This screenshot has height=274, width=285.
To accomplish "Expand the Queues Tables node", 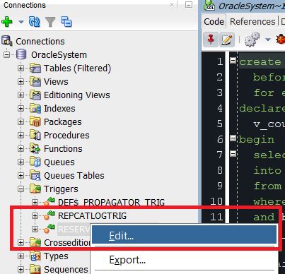I will pyautogui.click(x=21, y=175).
